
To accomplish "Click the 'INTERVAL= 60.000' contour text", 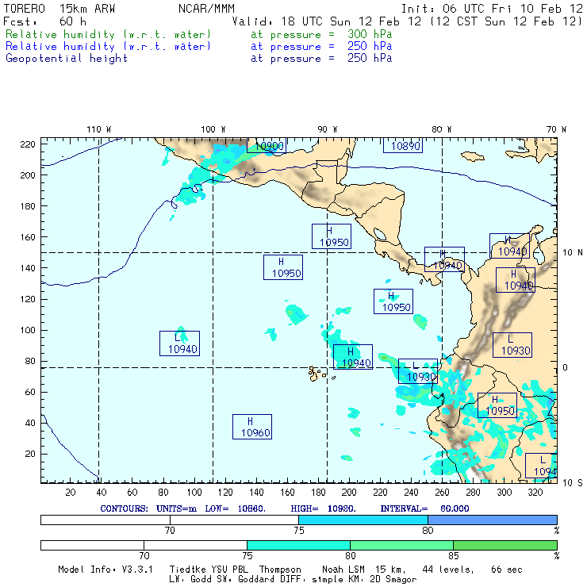I will (425, 508).
